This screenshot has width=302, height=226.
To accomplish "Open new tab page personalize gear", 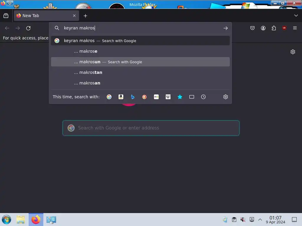I will click(293, 52).
